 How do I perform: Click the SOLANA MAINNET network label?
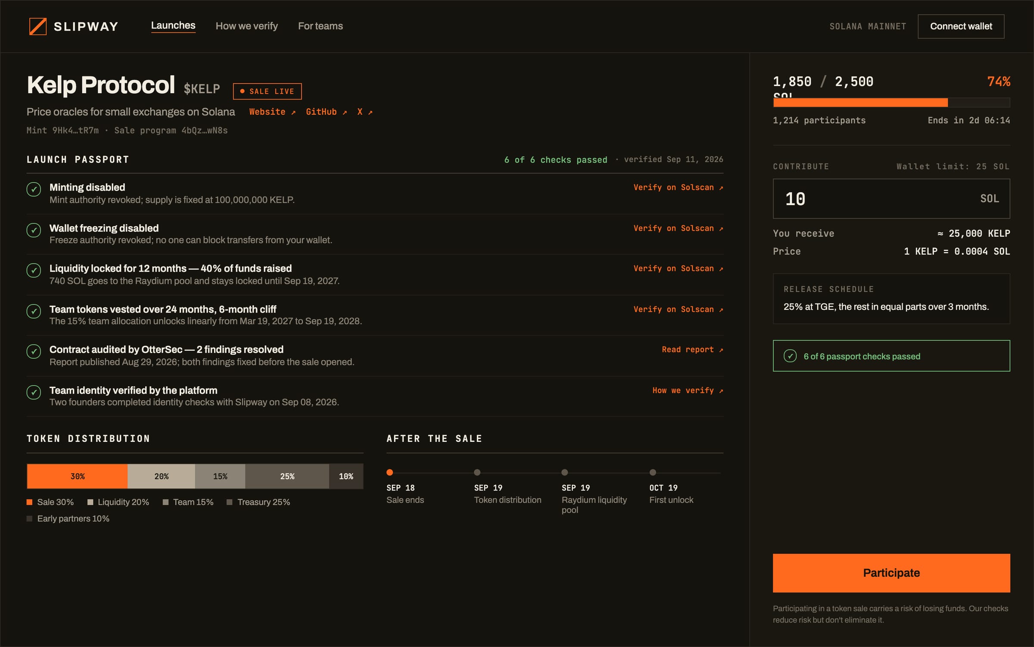tap(868, 26)
